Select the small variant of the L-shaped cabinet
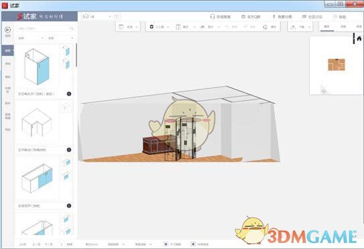 coord(66,107)
